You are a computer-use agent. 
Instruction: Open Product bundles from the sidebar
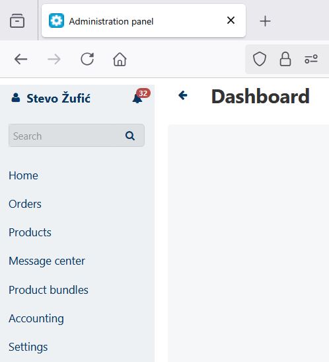coord(48,290)
